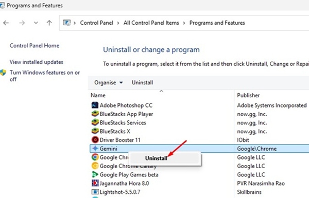Select the Adobe Photoshop CC icon
The height and width of the screenshot is (198, 309).
[95, 105]
